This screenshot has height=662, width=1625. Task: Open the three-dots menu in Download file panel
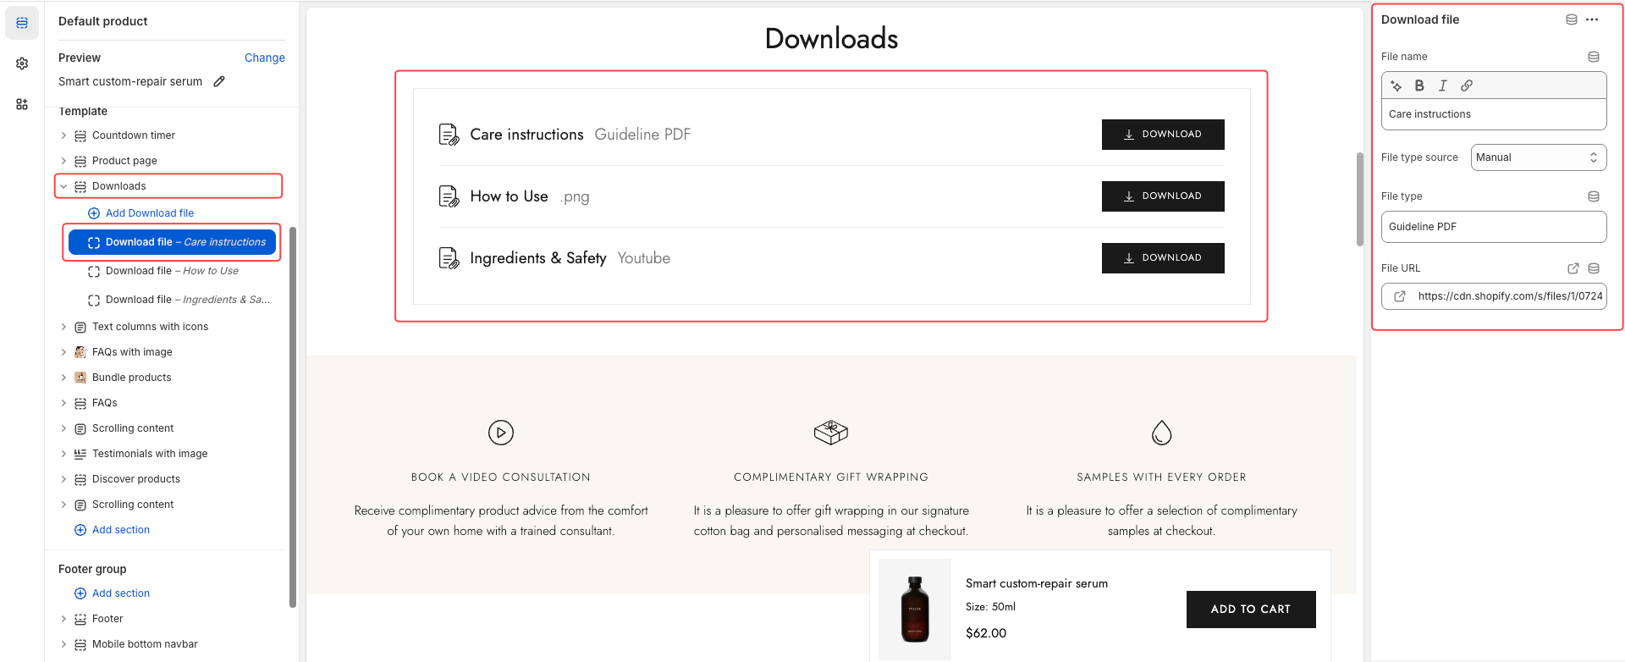[x=1592, y=19]
